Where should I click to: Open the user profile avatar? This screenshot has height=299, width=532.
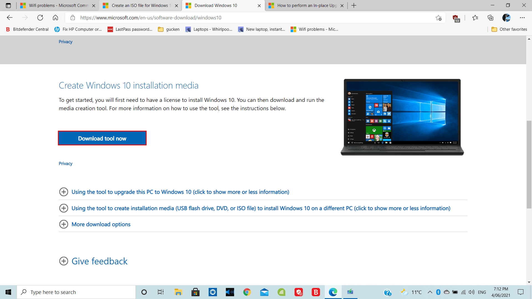pyautogui.click(x=507, y=18)
